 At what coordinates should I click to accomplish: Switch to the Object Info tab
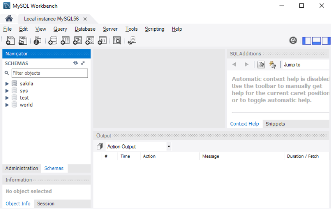point(18,203)
